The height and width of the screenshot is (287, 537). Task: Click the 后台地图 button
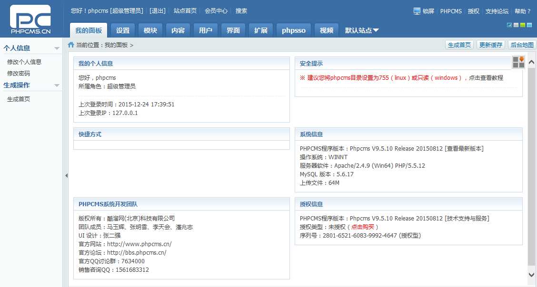point(522,45)
